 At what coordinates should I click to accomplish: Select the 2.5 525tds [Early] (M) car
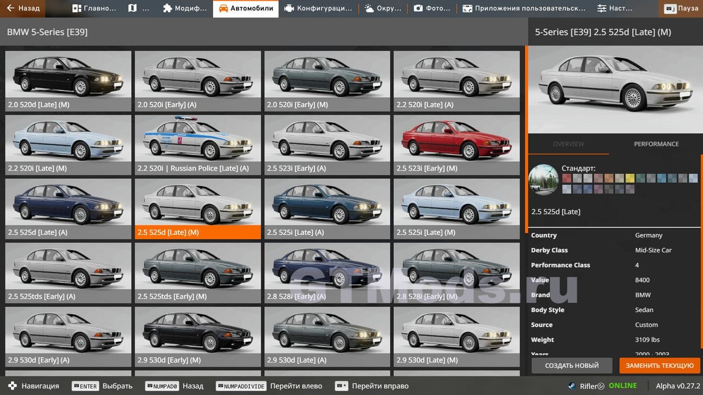point(198,273)
